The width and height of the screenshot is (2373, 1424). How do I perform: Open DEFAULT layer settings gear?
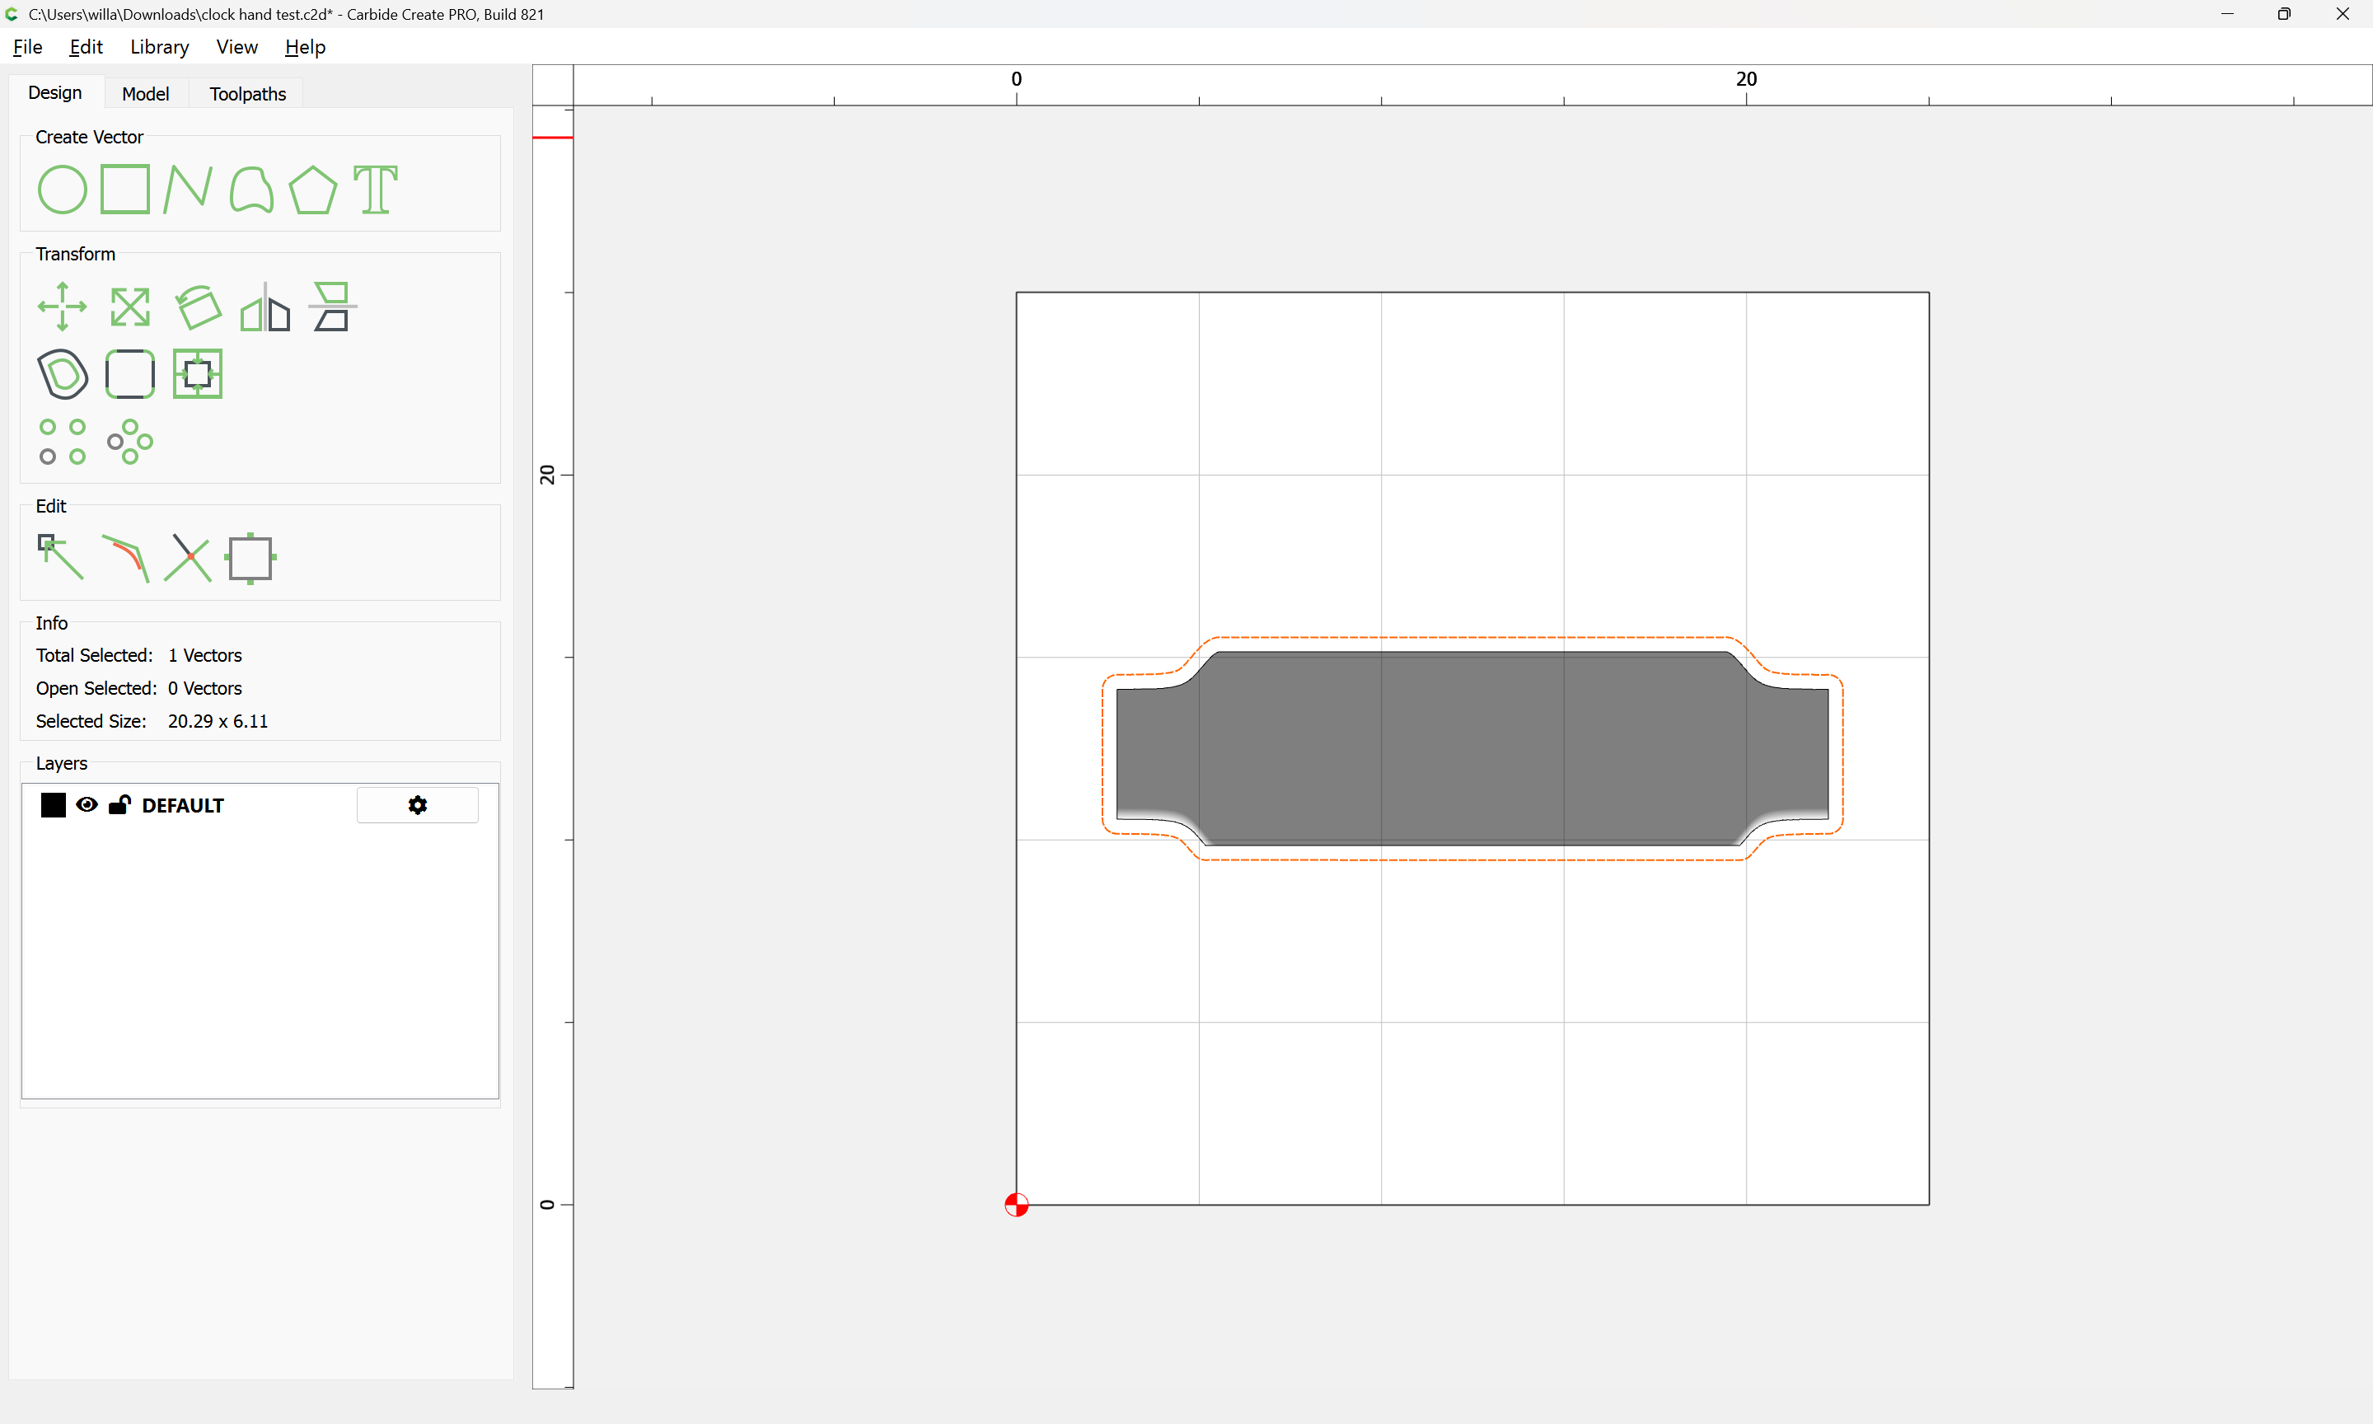coord(417,805)
